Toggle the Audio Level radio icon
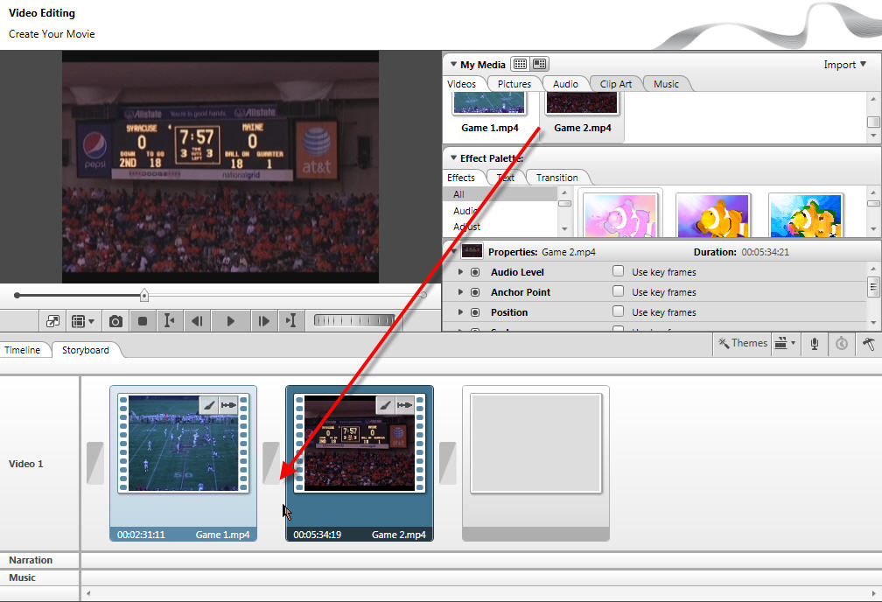Screen dimensions: 882x602 (x=475, y=272)
